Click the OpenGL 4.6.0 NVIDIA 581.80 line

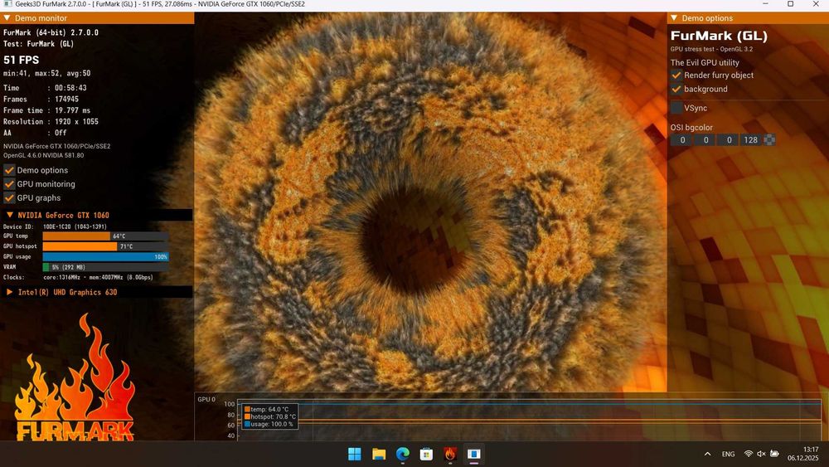tap(43, 155)
